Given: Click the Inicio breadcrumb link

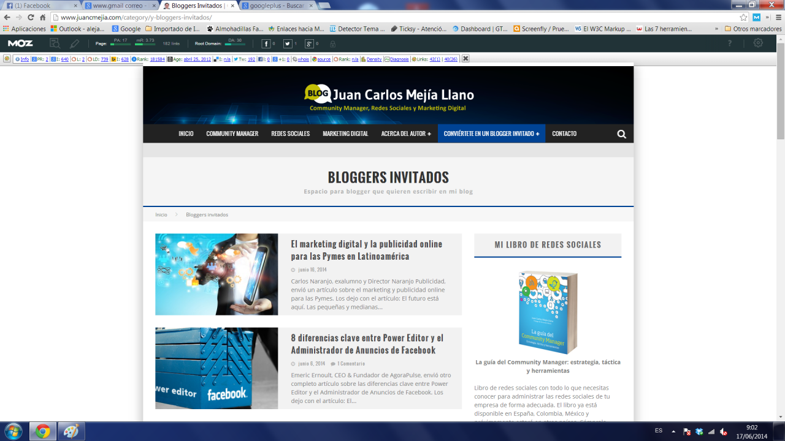Looking at the screenshot, I should pyautogui.click(x=161, y=215).
